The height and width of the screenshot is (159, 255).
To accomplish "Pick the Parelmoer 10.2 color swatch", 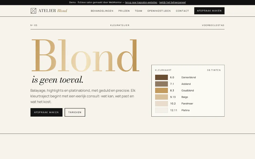I will [161, 104].
